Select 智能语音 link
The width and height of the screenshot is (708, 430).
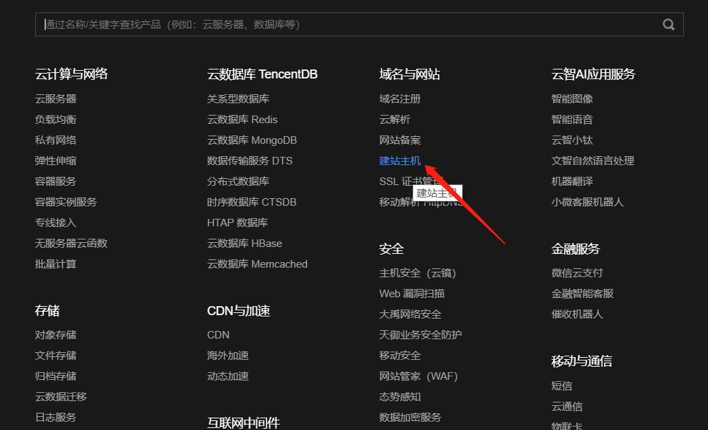tap(572, 120)
